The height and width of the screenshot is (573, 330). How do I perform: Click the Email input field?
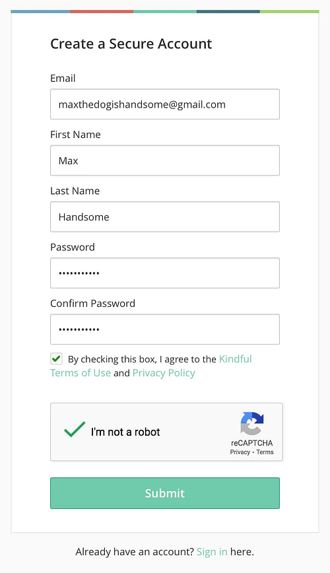click(165, 104)
